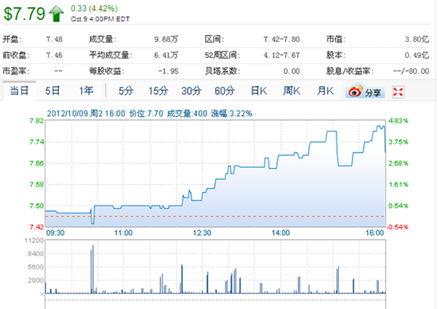Click the tallest volume bar near 10:20
Screen dimensions: 438x309
click(x=93, y=269)
